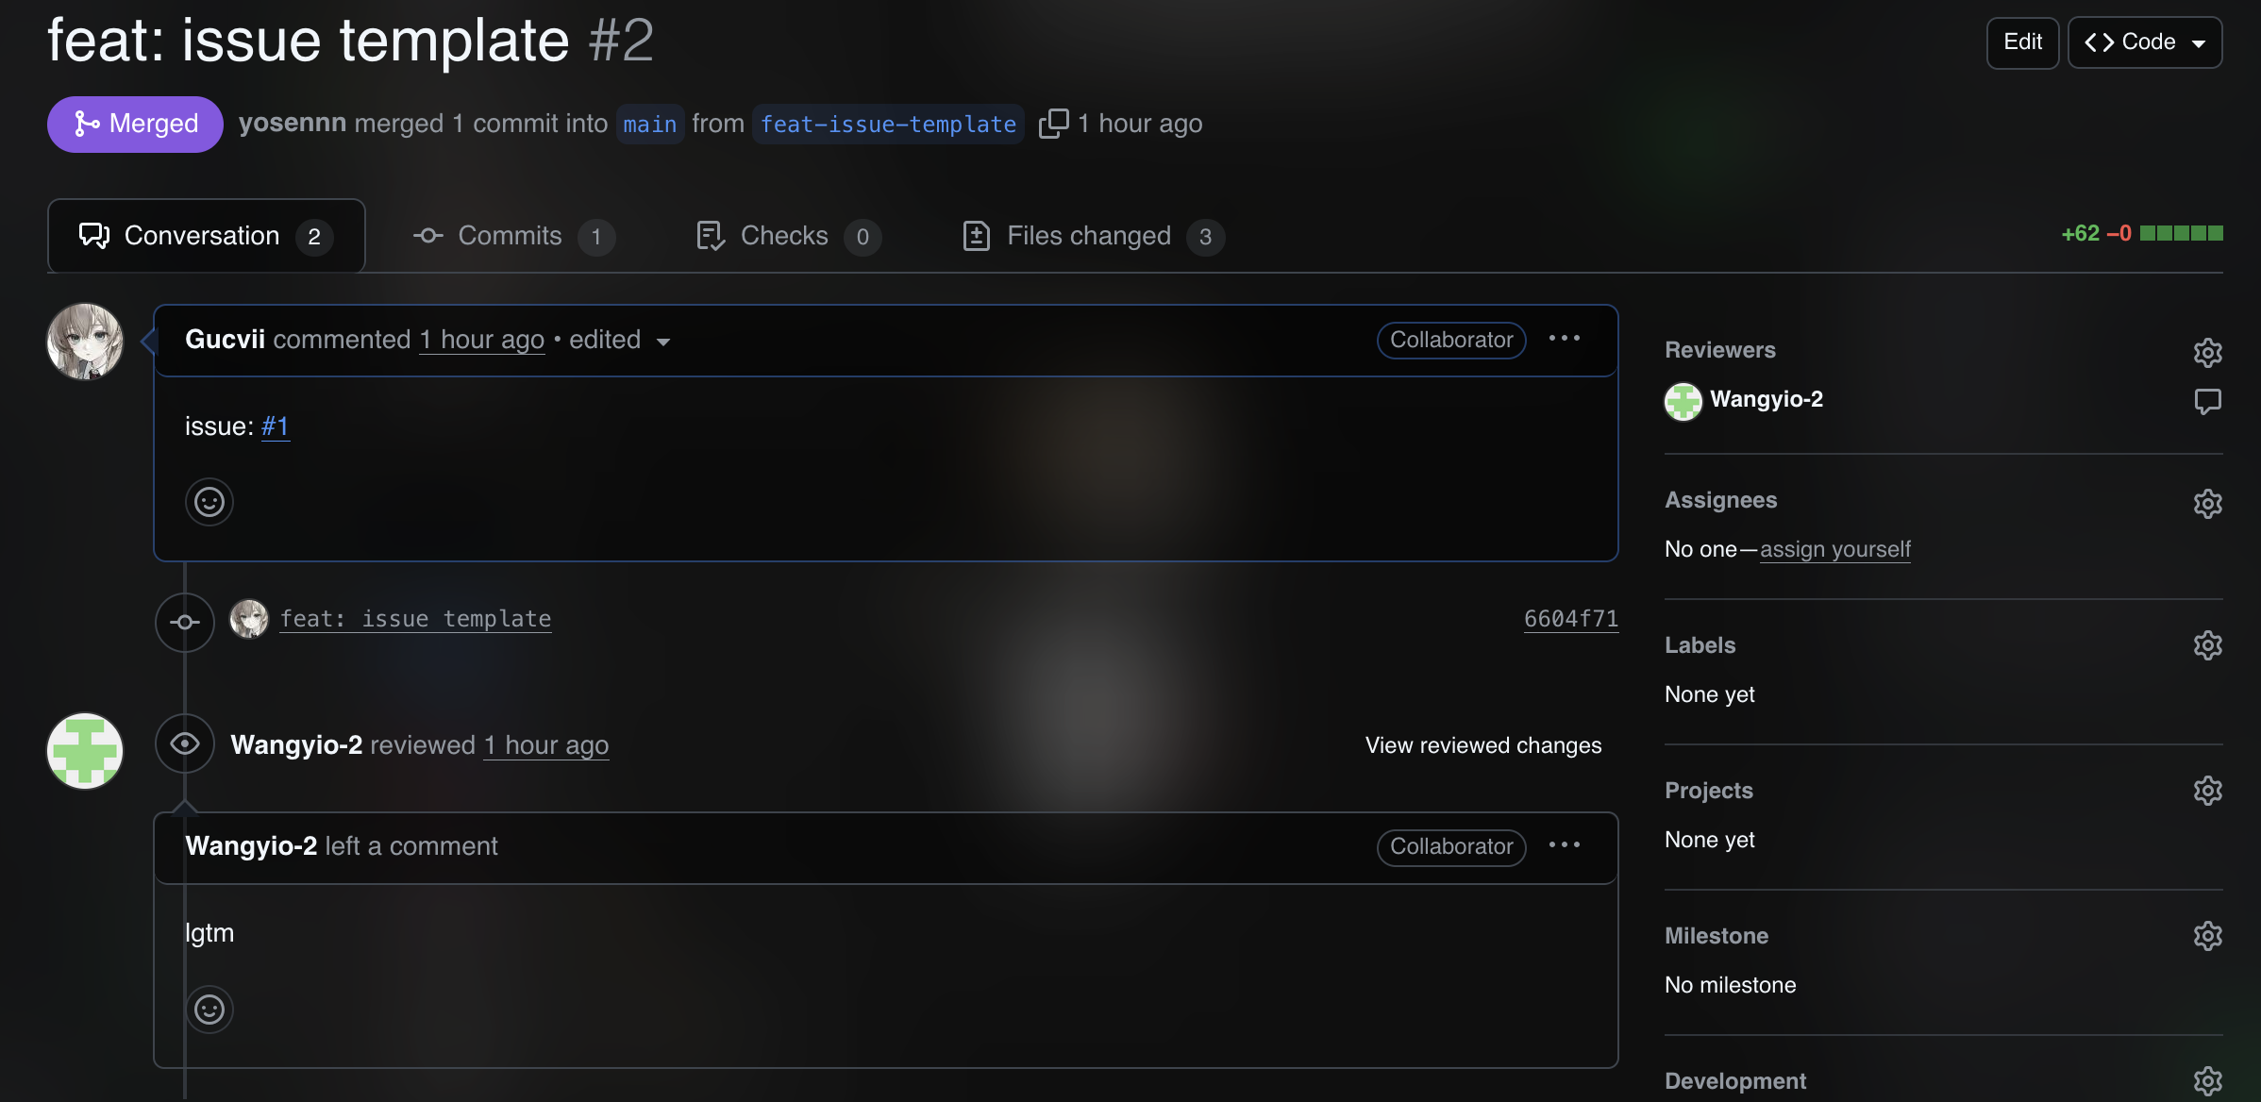Expand the Code dropdown button
Screen dimensions: 2261x1102
pyautogui.click(x=2145, y=42)
